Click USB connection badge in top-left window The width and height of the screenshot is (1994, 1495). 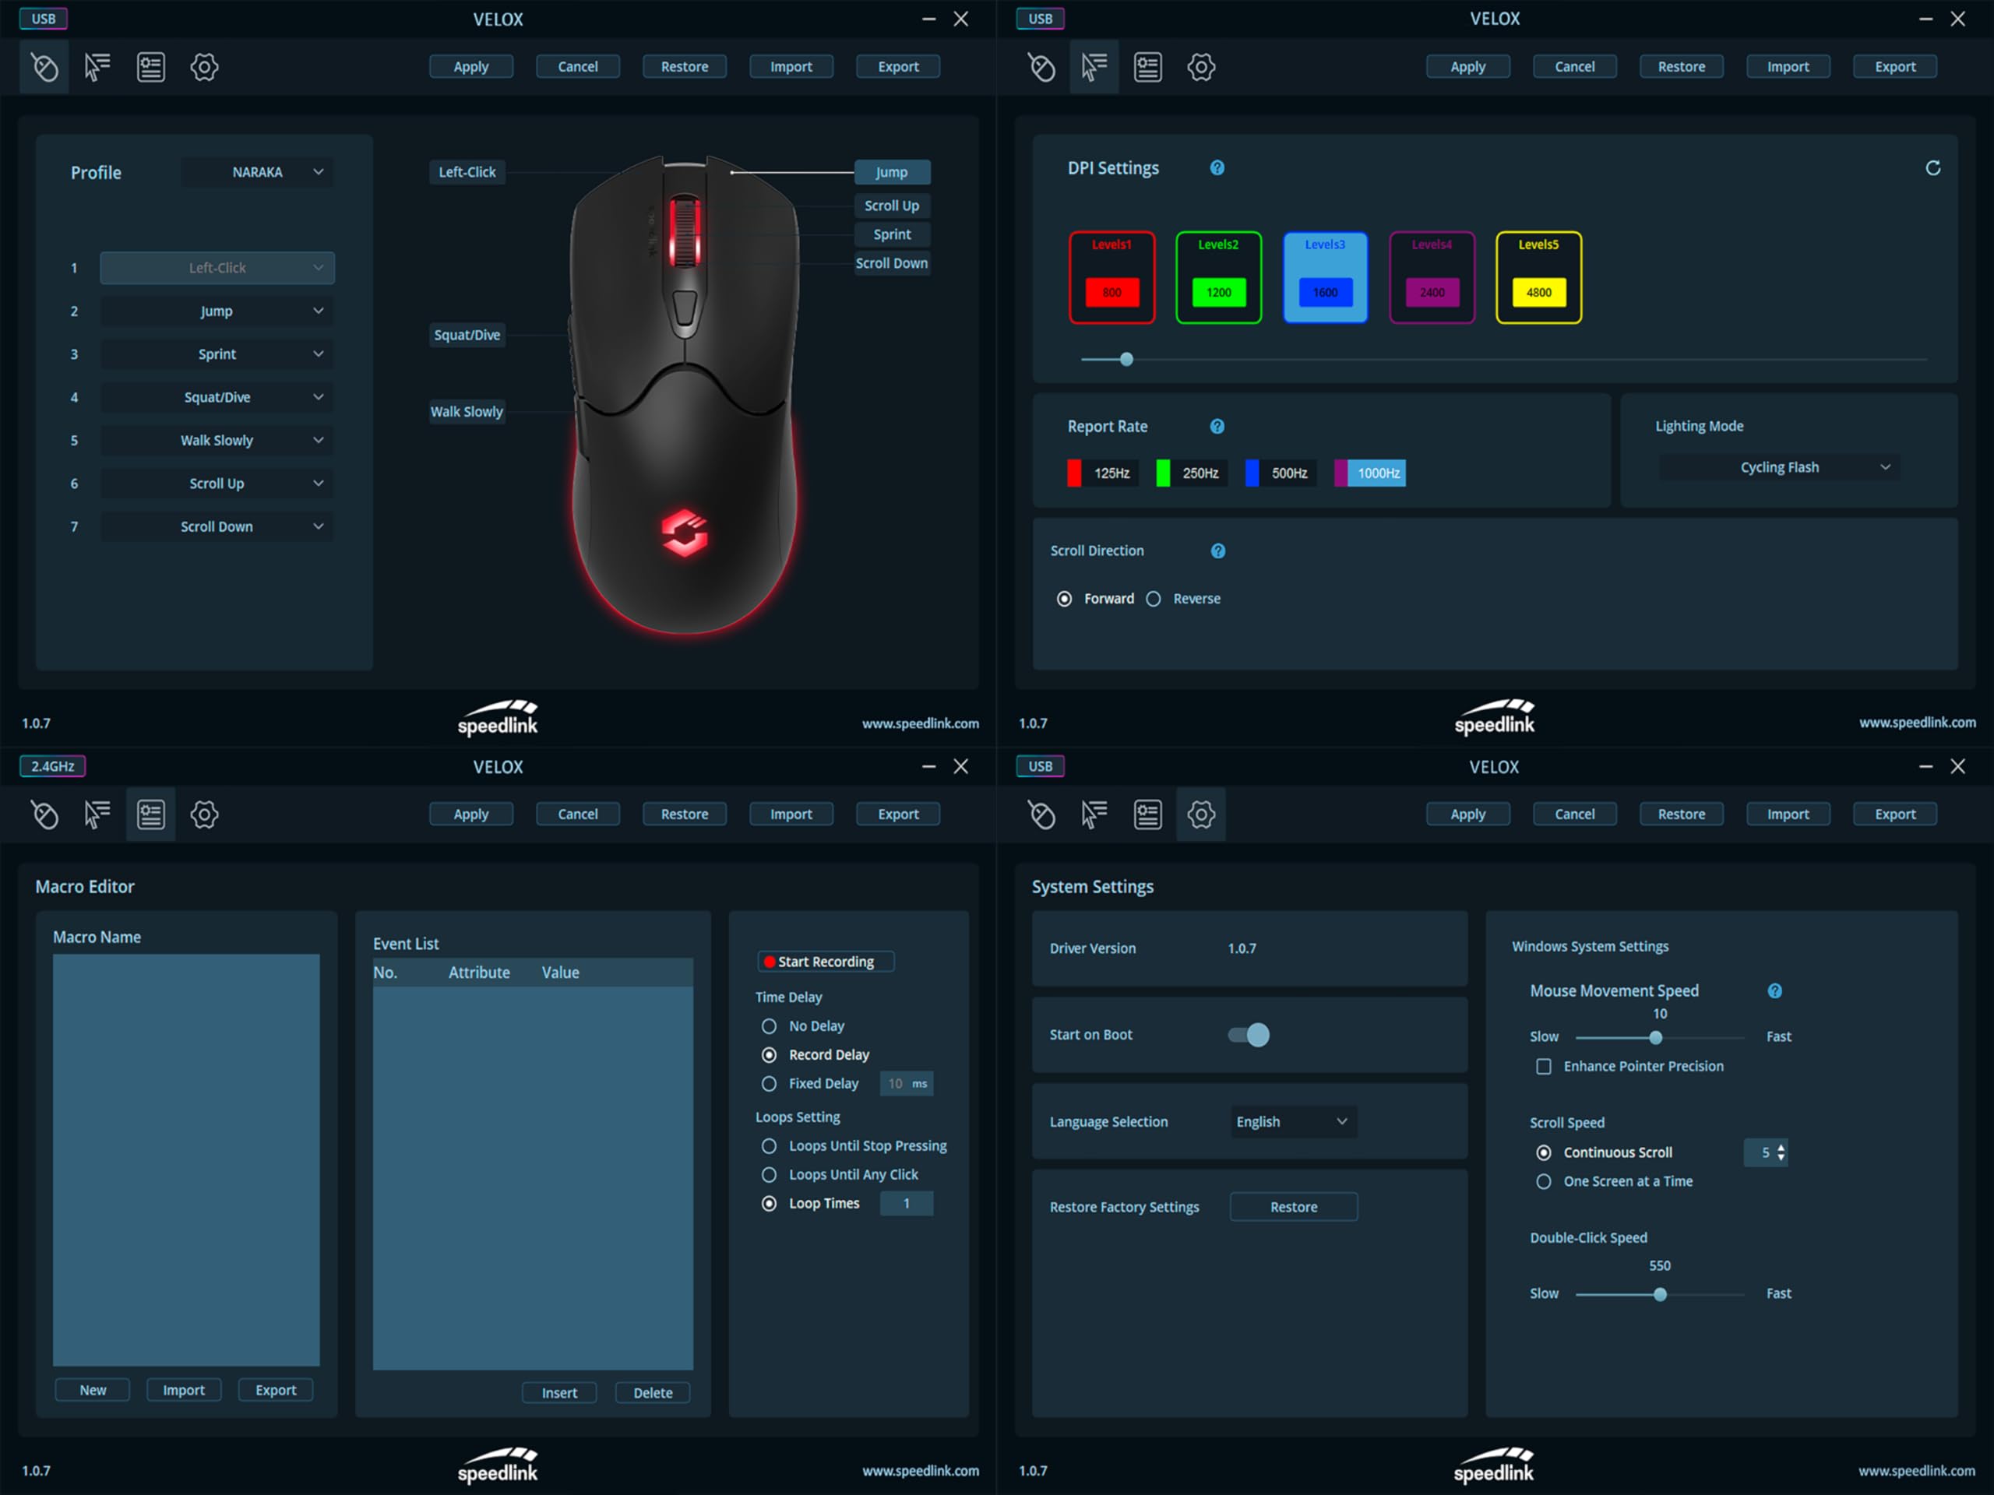point(44,19)
